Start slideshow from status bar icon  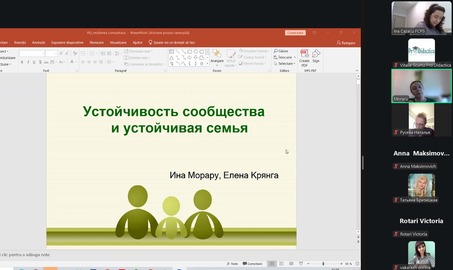click(301, 264)
